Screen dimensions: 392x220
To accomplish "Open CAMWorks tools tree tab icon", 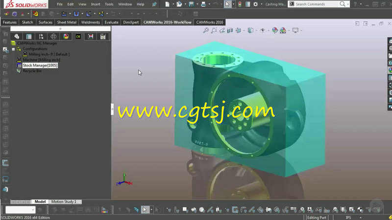I will (103, 36).
